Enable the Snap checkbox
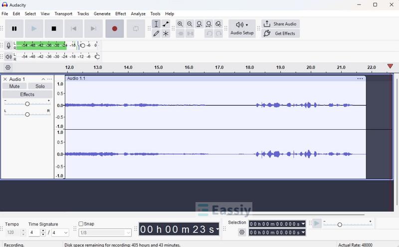Image resolution: width=399 pixels, height=247 pixels. pyautogui.click(x=81, y=224)
